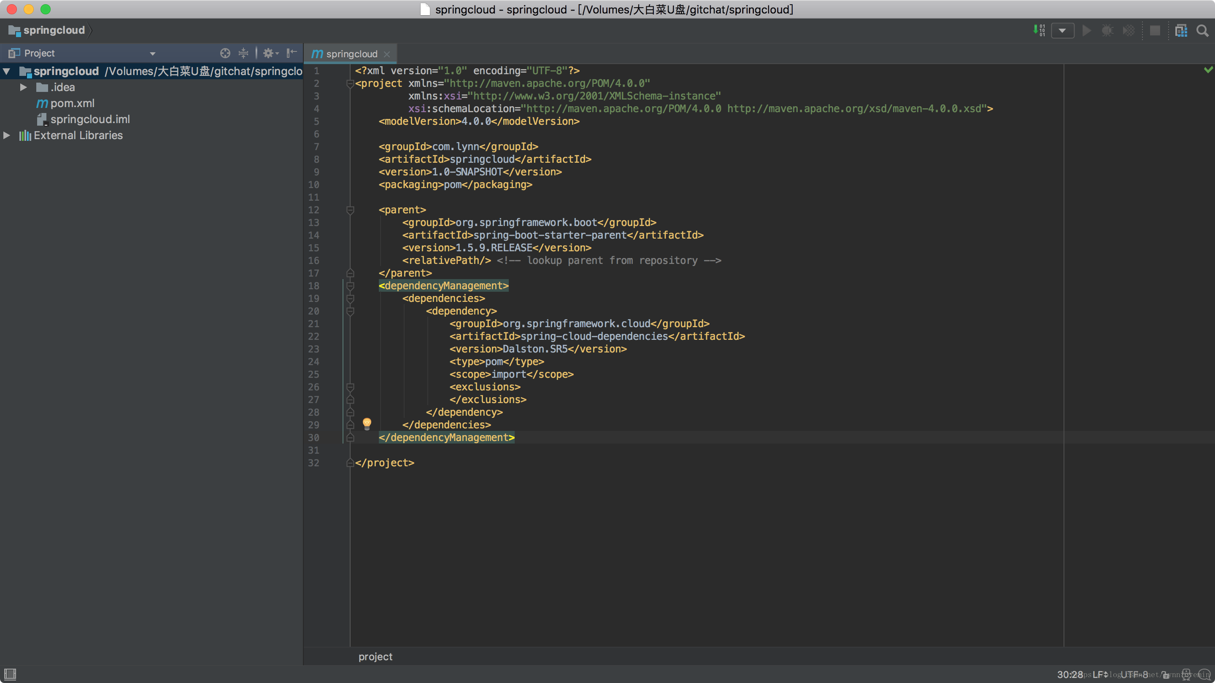Open the notifications bubble icon in status bar

(x=1204, y=675)
